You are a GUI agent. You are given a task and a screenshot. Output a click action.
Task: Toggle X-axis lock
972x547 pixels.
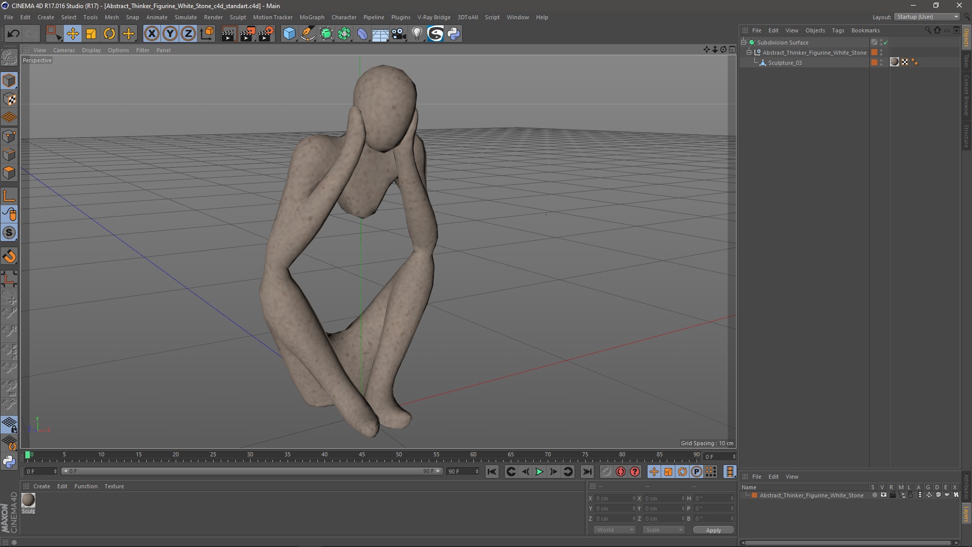click(151, 34)
